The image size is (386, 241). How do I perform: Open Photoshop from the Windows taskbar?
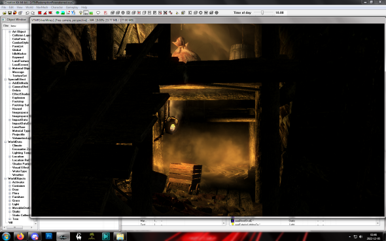click(x=49, y=236)
